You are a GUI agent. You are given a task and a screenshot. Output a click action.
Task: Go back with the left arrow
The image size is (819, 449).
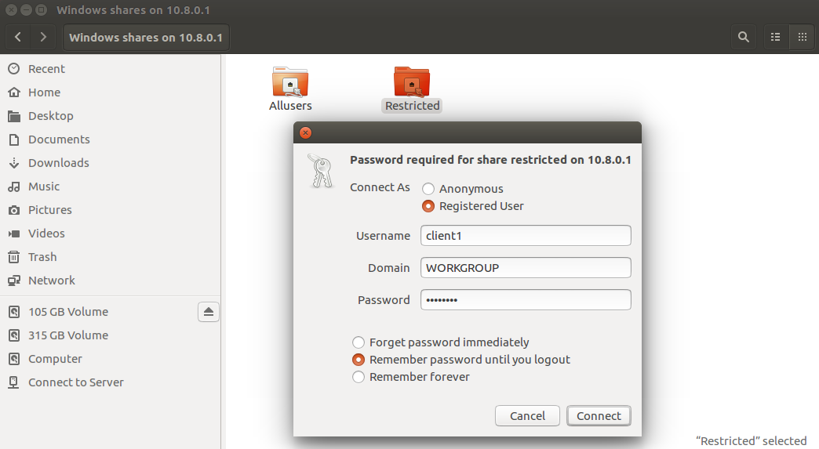[18, 37]
